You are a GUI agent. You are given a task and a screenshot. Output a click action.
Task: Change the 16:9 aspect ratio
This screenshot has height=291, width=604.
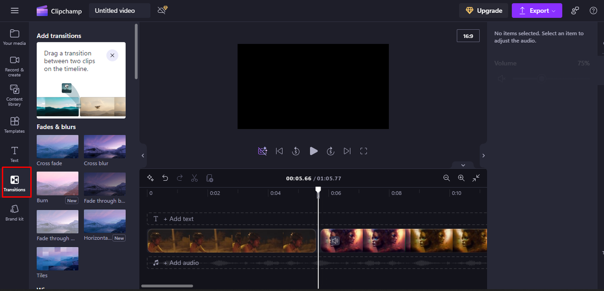tap(468, 36)
